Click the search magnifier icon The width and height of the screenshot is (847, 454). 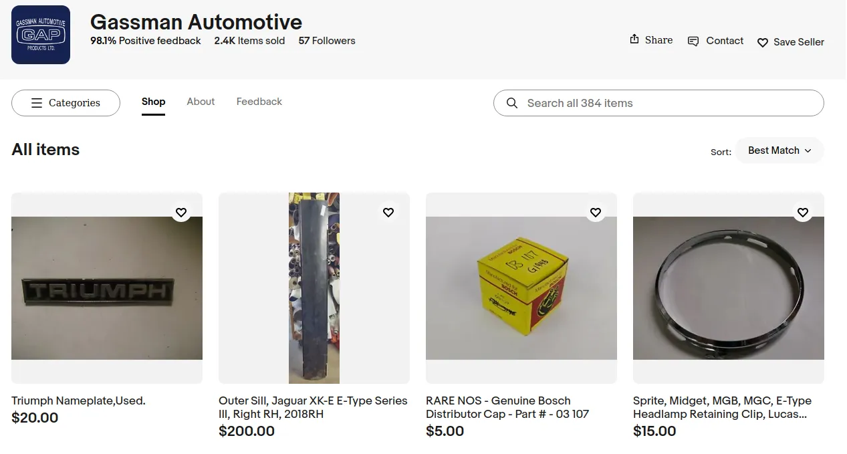coord(512,103)
